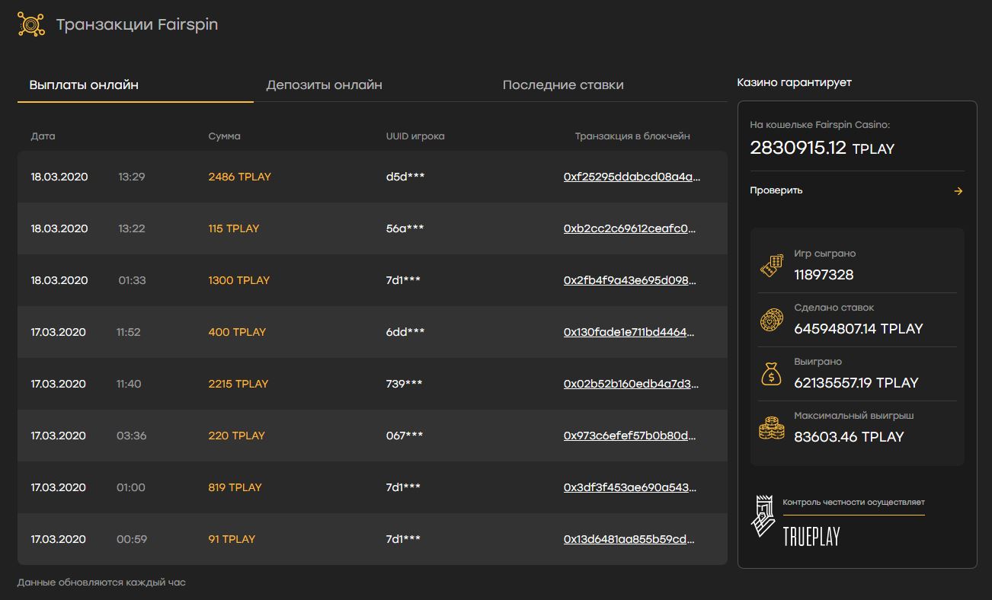Select the Выплаты онлайн tab

coord(84,85)
